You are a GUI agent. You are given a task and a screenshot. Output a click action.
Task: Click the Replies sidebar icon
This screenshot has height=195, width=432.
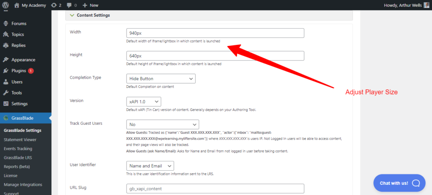(x=6, y=45)
